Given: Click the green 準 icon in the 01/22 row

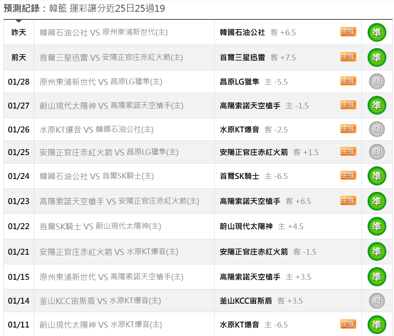Looking at the screenshot, I should point(377,226).
